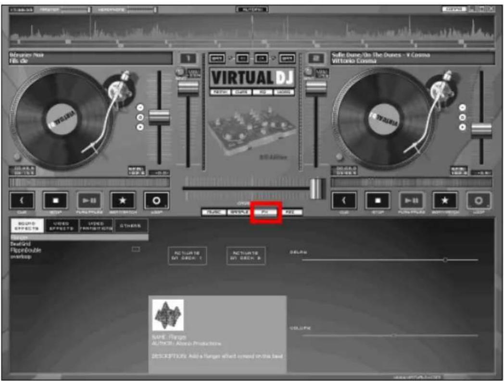
Task: Click the deck 2 gain knob
Action: tap(309, 71)
